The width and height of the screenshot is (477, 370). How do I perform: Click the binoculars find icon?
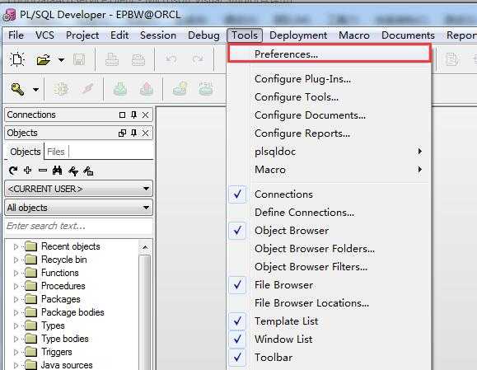point(57,171)
